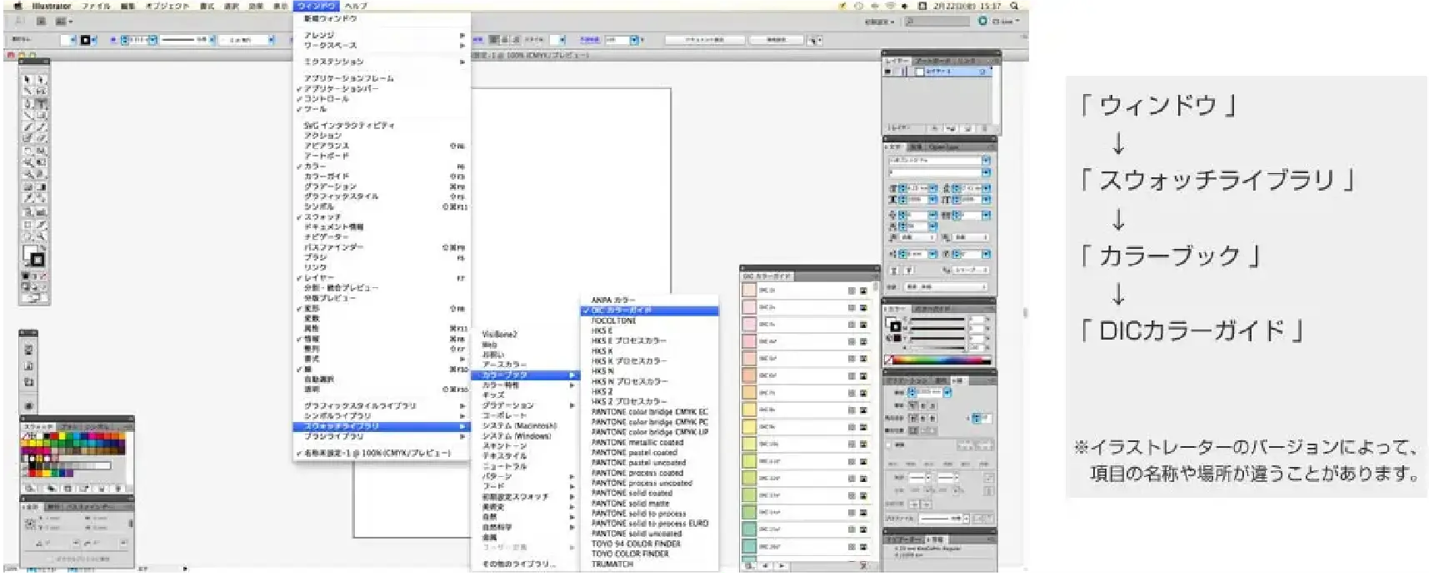Expand the ブラシライブラリ submenu
This screenshot has width=1429, height=576.
coord(382,436)
